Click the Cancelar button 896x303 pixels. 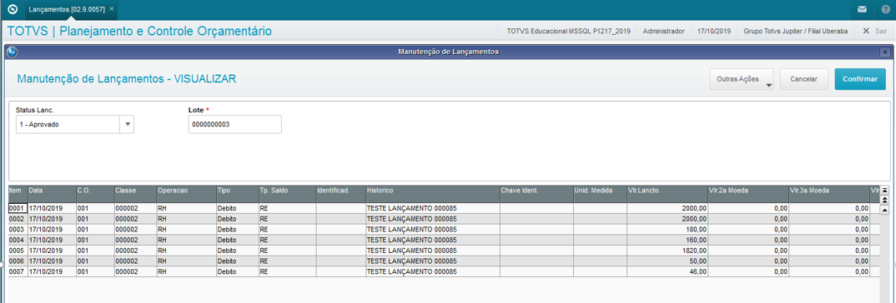tap(803, 79)
